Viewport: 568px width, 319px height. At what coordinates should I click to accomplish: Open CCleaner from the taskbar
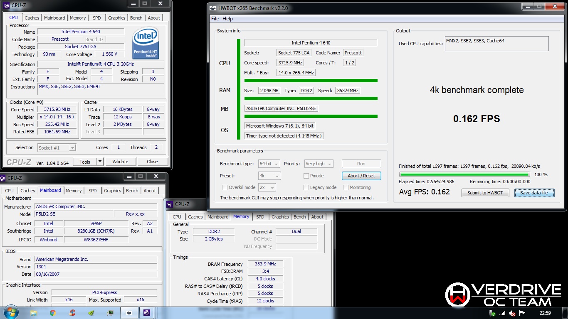click(72, 313)
